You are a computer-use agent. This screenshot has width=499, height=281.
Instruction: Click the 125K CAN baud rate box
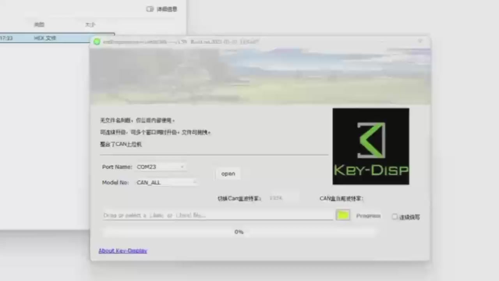(x=283, y=198)
